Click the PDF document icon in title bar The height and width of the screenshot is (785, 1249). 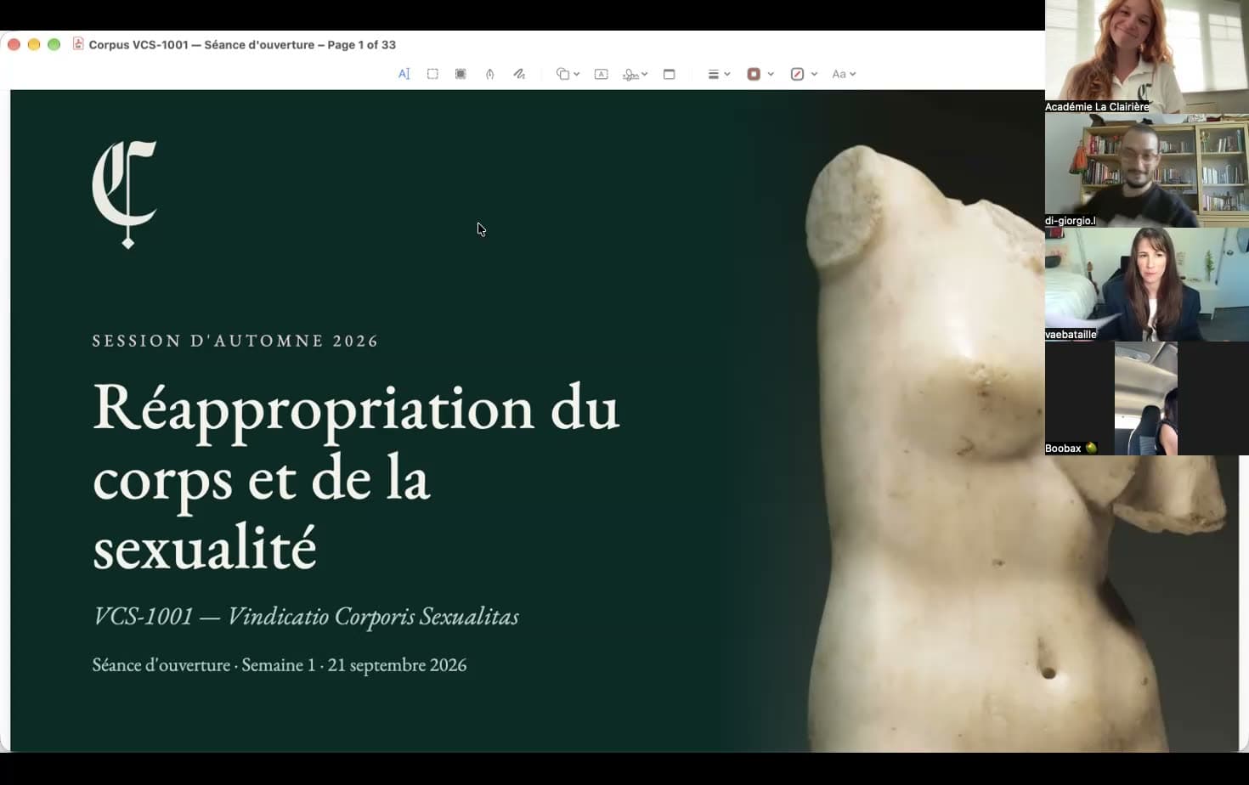[x=78, y=44]
